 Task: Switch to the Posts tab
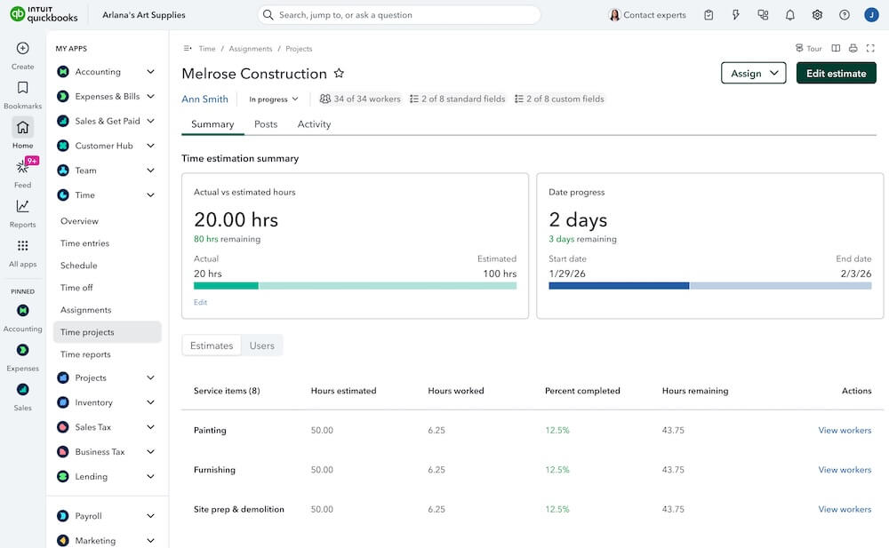tap(266, 124)
